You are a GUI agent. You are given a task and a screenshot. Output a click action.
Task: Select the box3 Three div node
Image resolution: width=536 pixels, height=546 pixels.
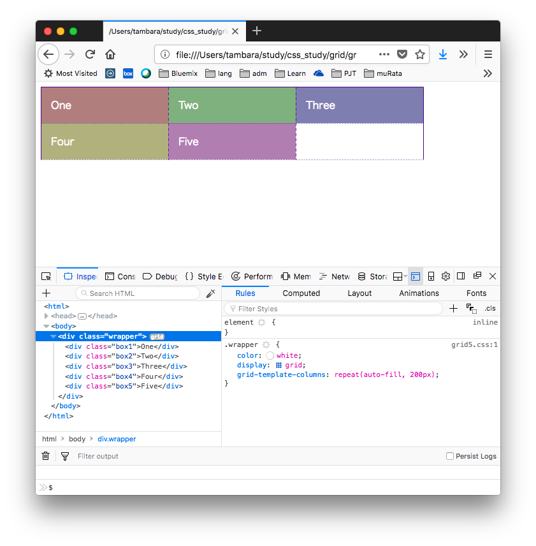click(x=126, y=366)
